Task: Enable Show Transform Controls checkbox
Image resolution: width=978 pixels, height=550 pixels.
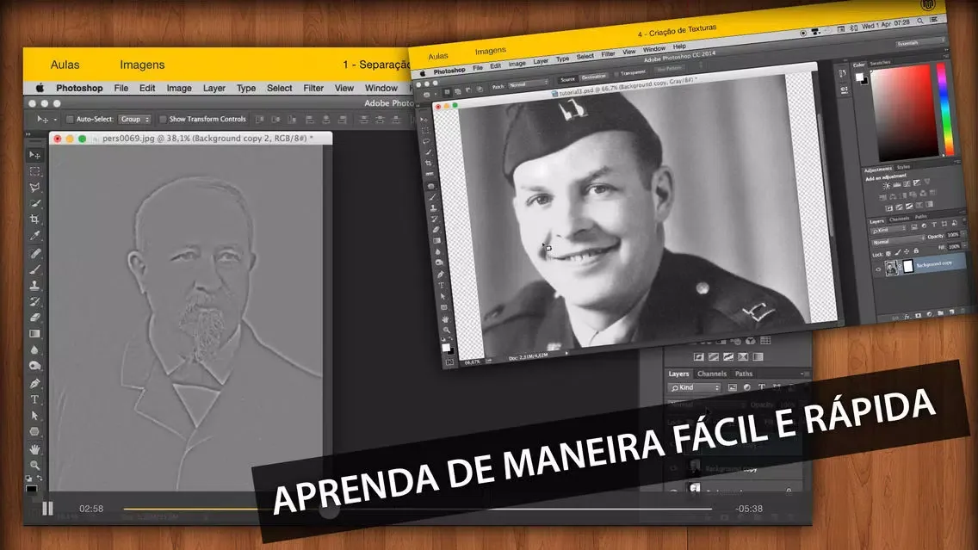Action: (163, 119)
